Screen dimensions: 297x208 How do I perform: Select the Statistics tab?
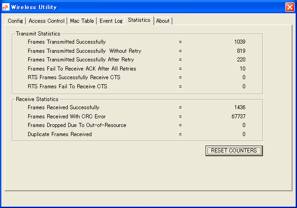(x=139, y=20)
